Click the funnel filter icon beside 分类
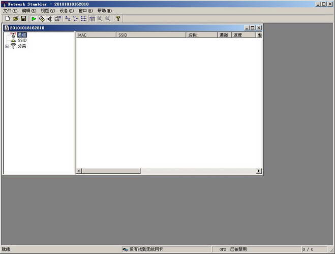 click(13, 46)
